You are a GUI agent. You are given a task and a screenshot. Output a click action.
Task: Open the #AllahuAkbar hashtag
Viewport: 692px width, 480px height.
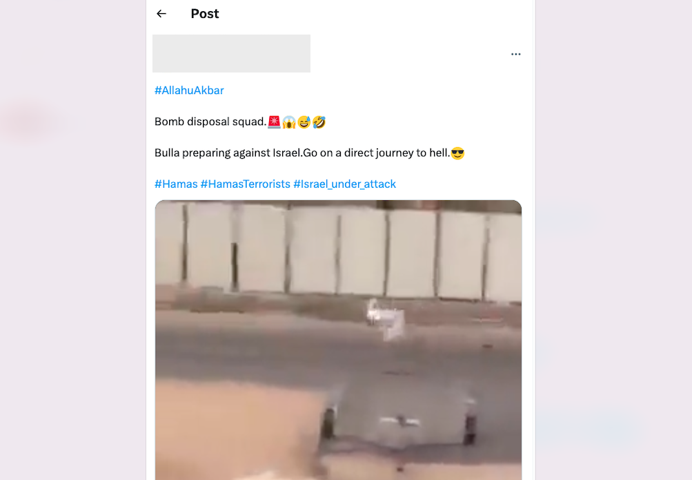pos(189,90)
